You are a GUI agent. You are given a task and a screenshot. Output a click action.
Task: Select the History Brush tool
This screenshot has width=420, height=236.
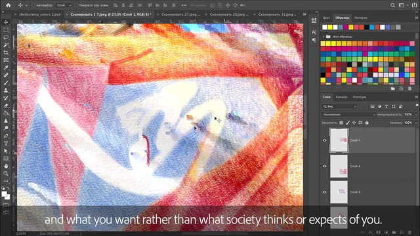click(6, 98)
